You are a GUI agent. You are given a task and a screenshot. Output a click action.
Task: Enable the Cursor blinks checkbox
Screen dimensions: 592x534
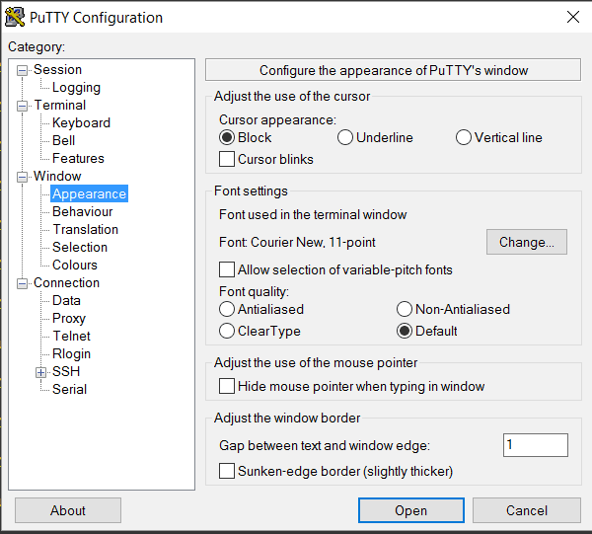tap(227, 159)
